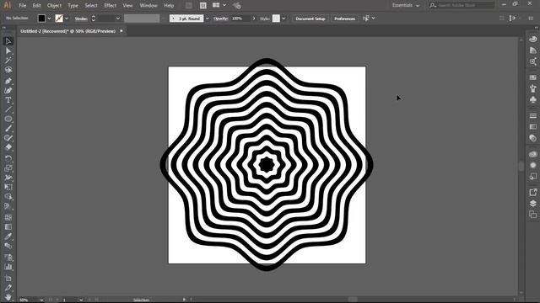
Task: Open the File menu
Action: click(x=23, y=6)
